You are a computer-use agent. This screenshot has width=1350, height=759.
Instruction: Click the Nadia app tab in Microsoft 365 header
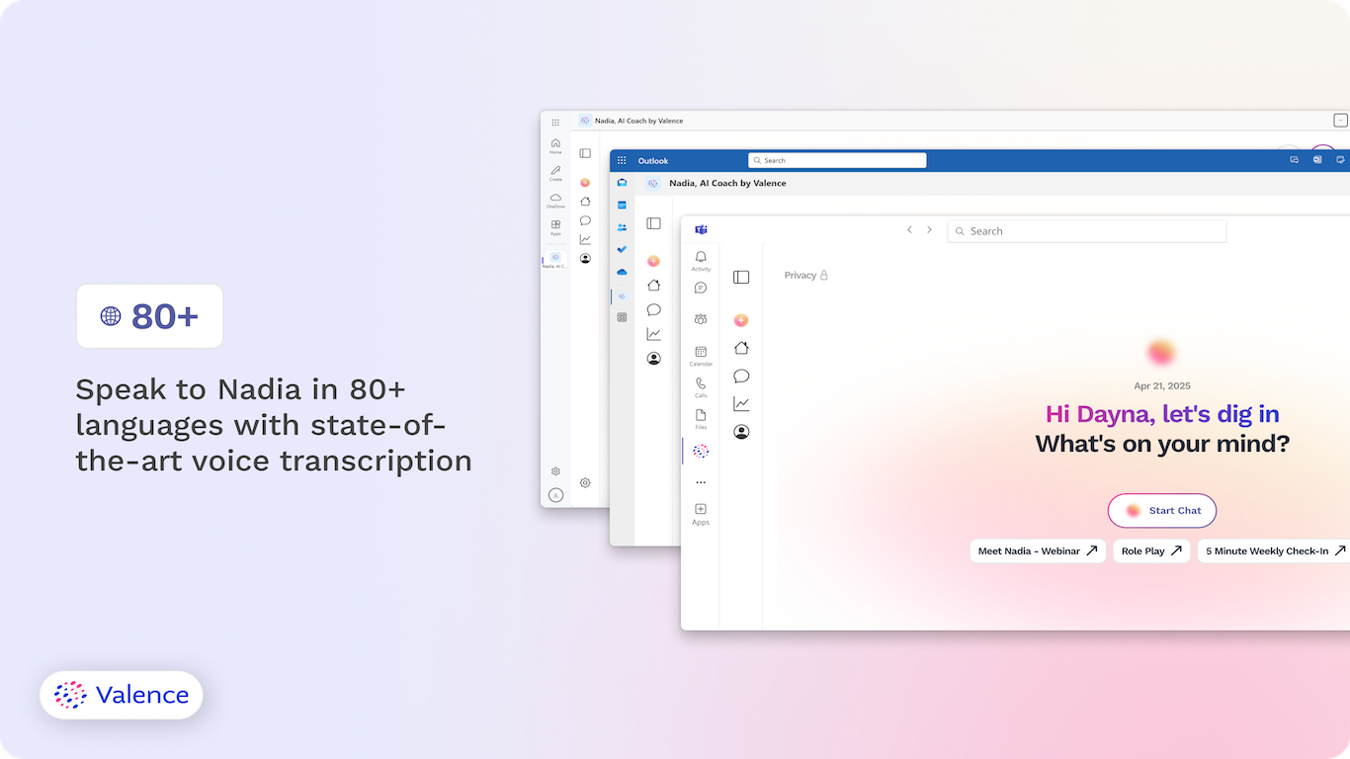631,121
